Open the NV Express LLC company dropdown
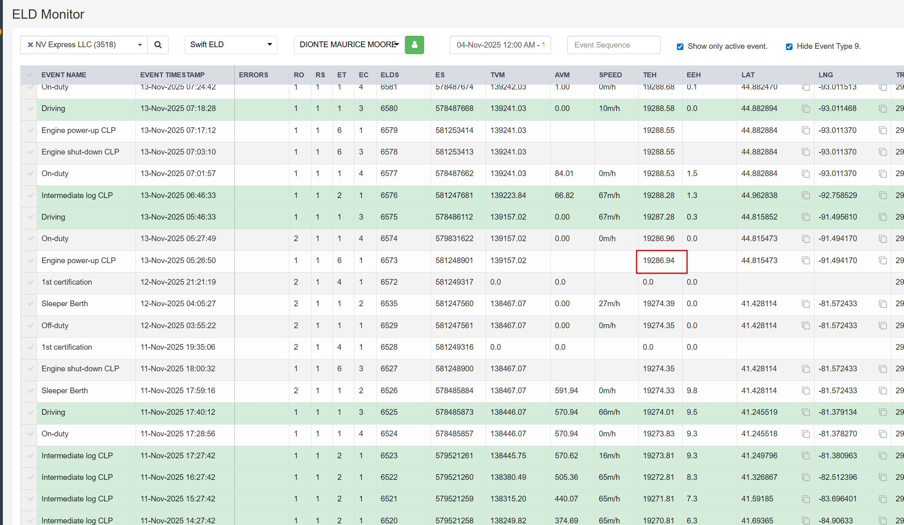The image size is (904, 525). [x=140, y=45]
